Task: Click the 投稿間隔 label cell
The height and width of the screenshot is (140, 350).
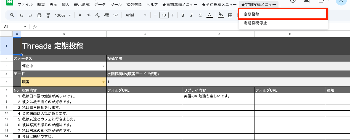Action: [228, 58]
